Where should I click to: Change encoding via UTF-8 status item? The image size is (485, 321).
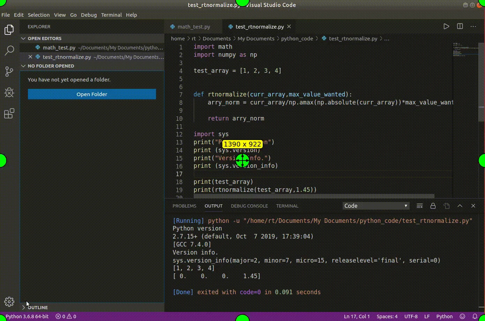pos(411,316)
